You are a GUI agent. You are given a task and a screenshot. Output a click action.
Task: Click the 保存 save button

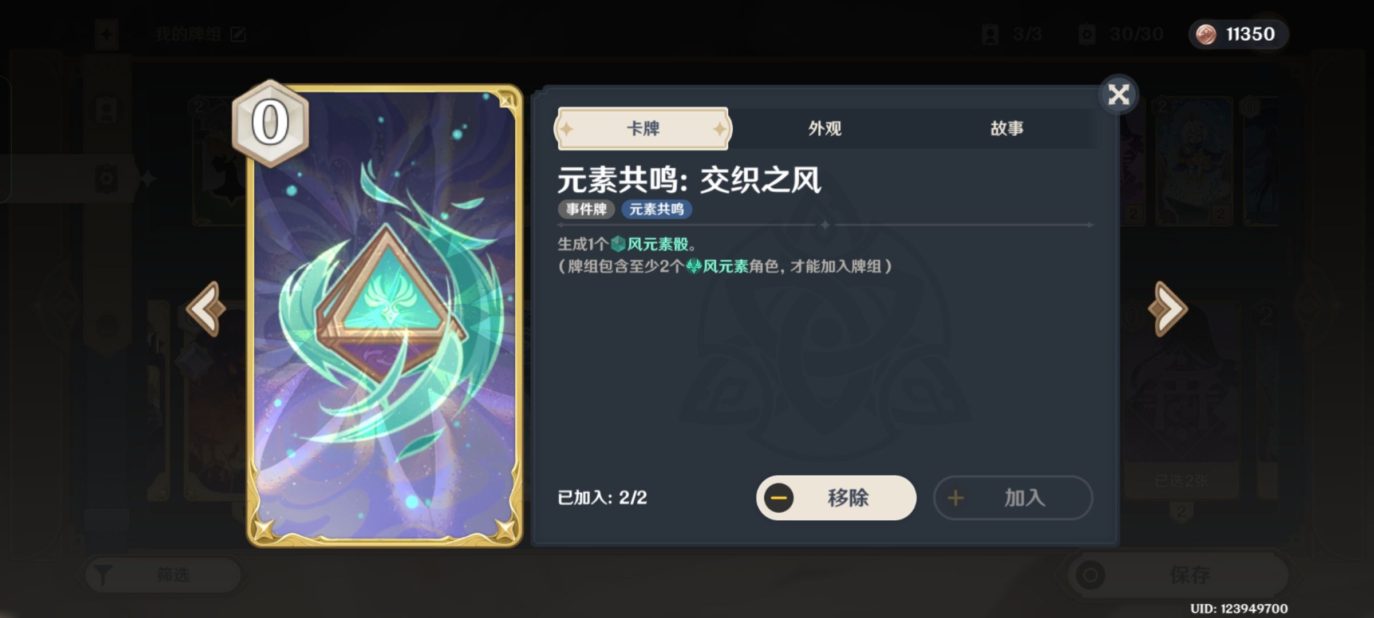pyautogui.click(x=1179, y=575)
